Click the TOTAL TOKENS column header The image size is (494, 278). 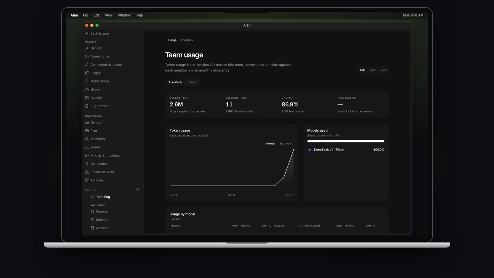(344, 226)
